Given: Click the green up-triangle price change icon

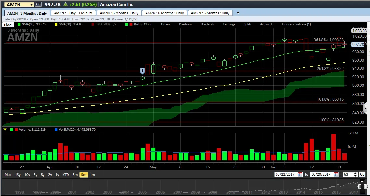Looking at the screenshot, I should [x=66, y=4].
